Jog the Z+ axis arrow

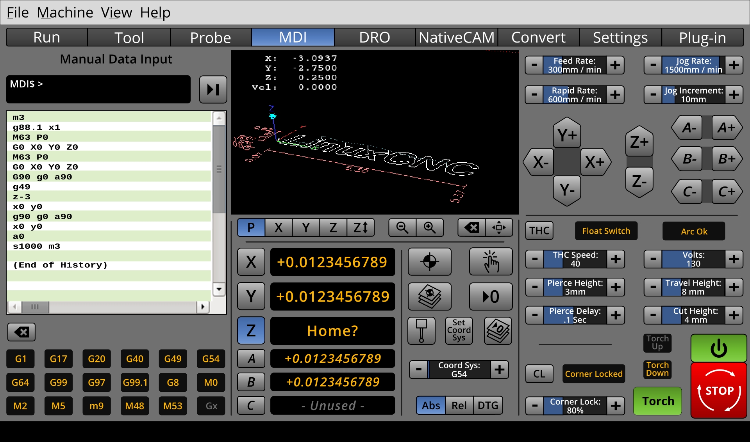pyautogui.click(x=639, y=142)
